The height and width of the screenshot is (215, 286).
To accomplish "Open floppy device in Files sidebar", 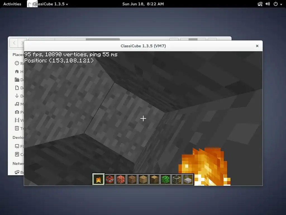I will click(x=19, y=146).
